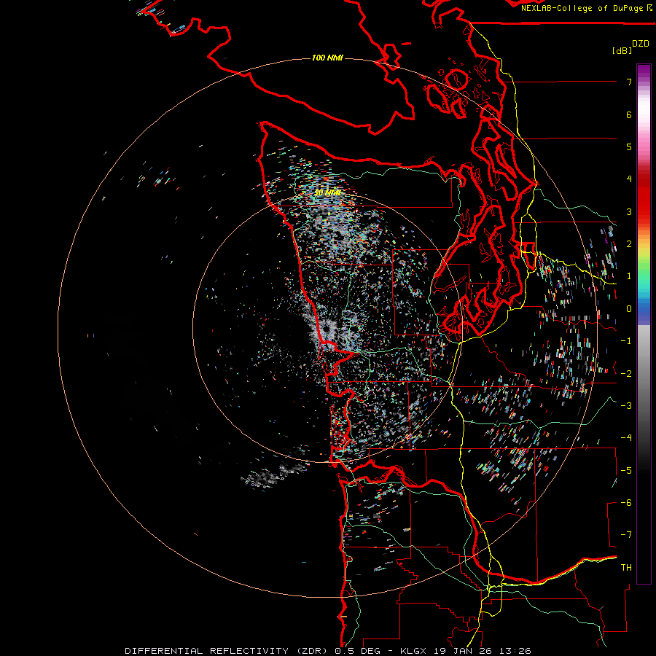Click the -1 tick on color scale
The image size is (656, 656).
point(626,341)
